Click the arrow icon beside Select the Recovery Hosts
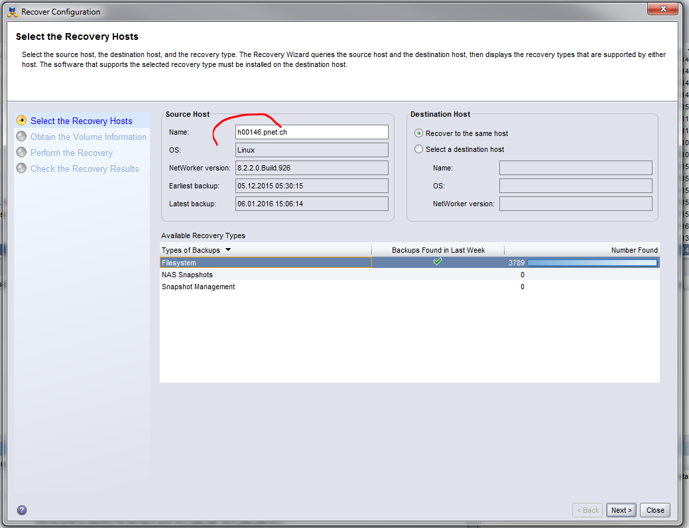 pos(21,120)
